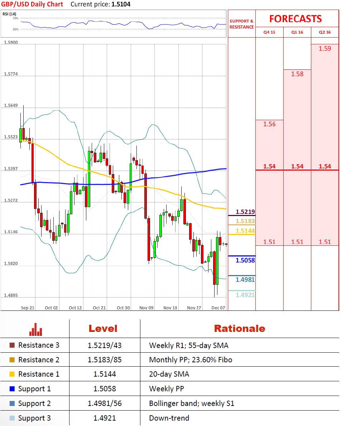The image size is (341, 426).
Task: Click the Oct 02 date axis label
Action: click(x=51, y=308)
